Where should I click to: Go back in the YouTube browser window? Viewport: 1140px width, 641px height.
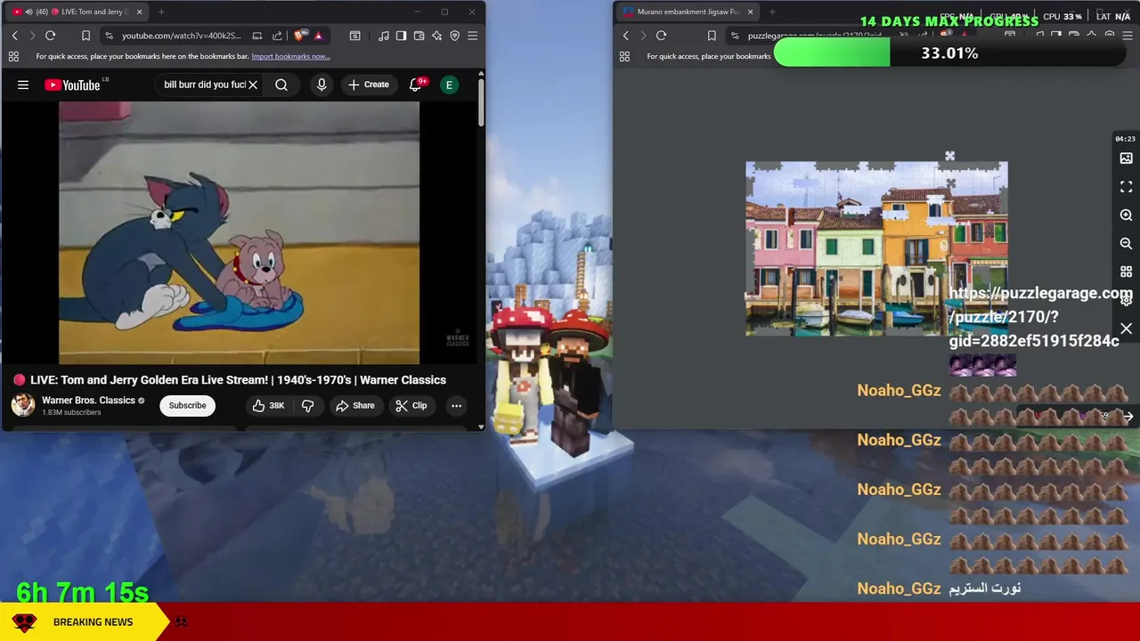14,36
